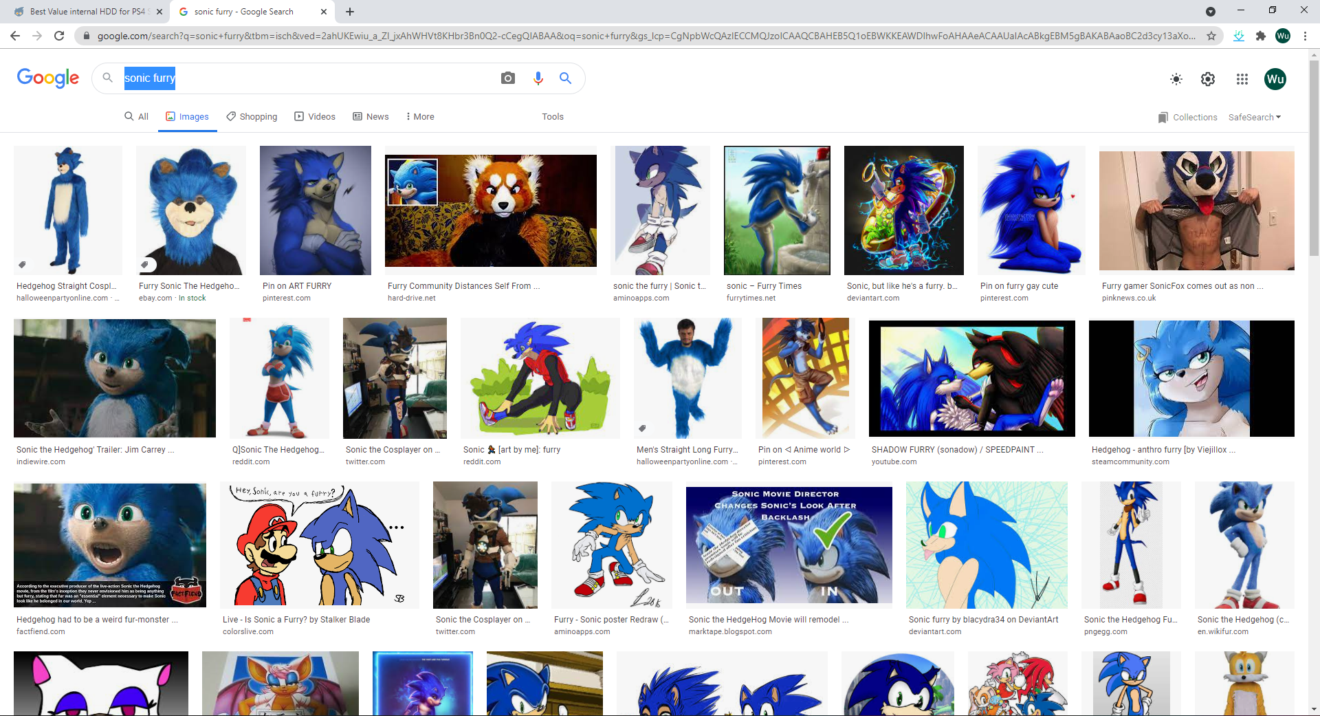Click product tag icon on ebay Furry Sonic image
This screenshot has height=716, width=1320.
(146, 264)
